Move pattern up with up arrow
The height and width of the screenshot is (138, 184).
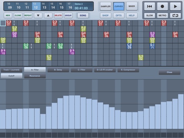pos(48,15)
